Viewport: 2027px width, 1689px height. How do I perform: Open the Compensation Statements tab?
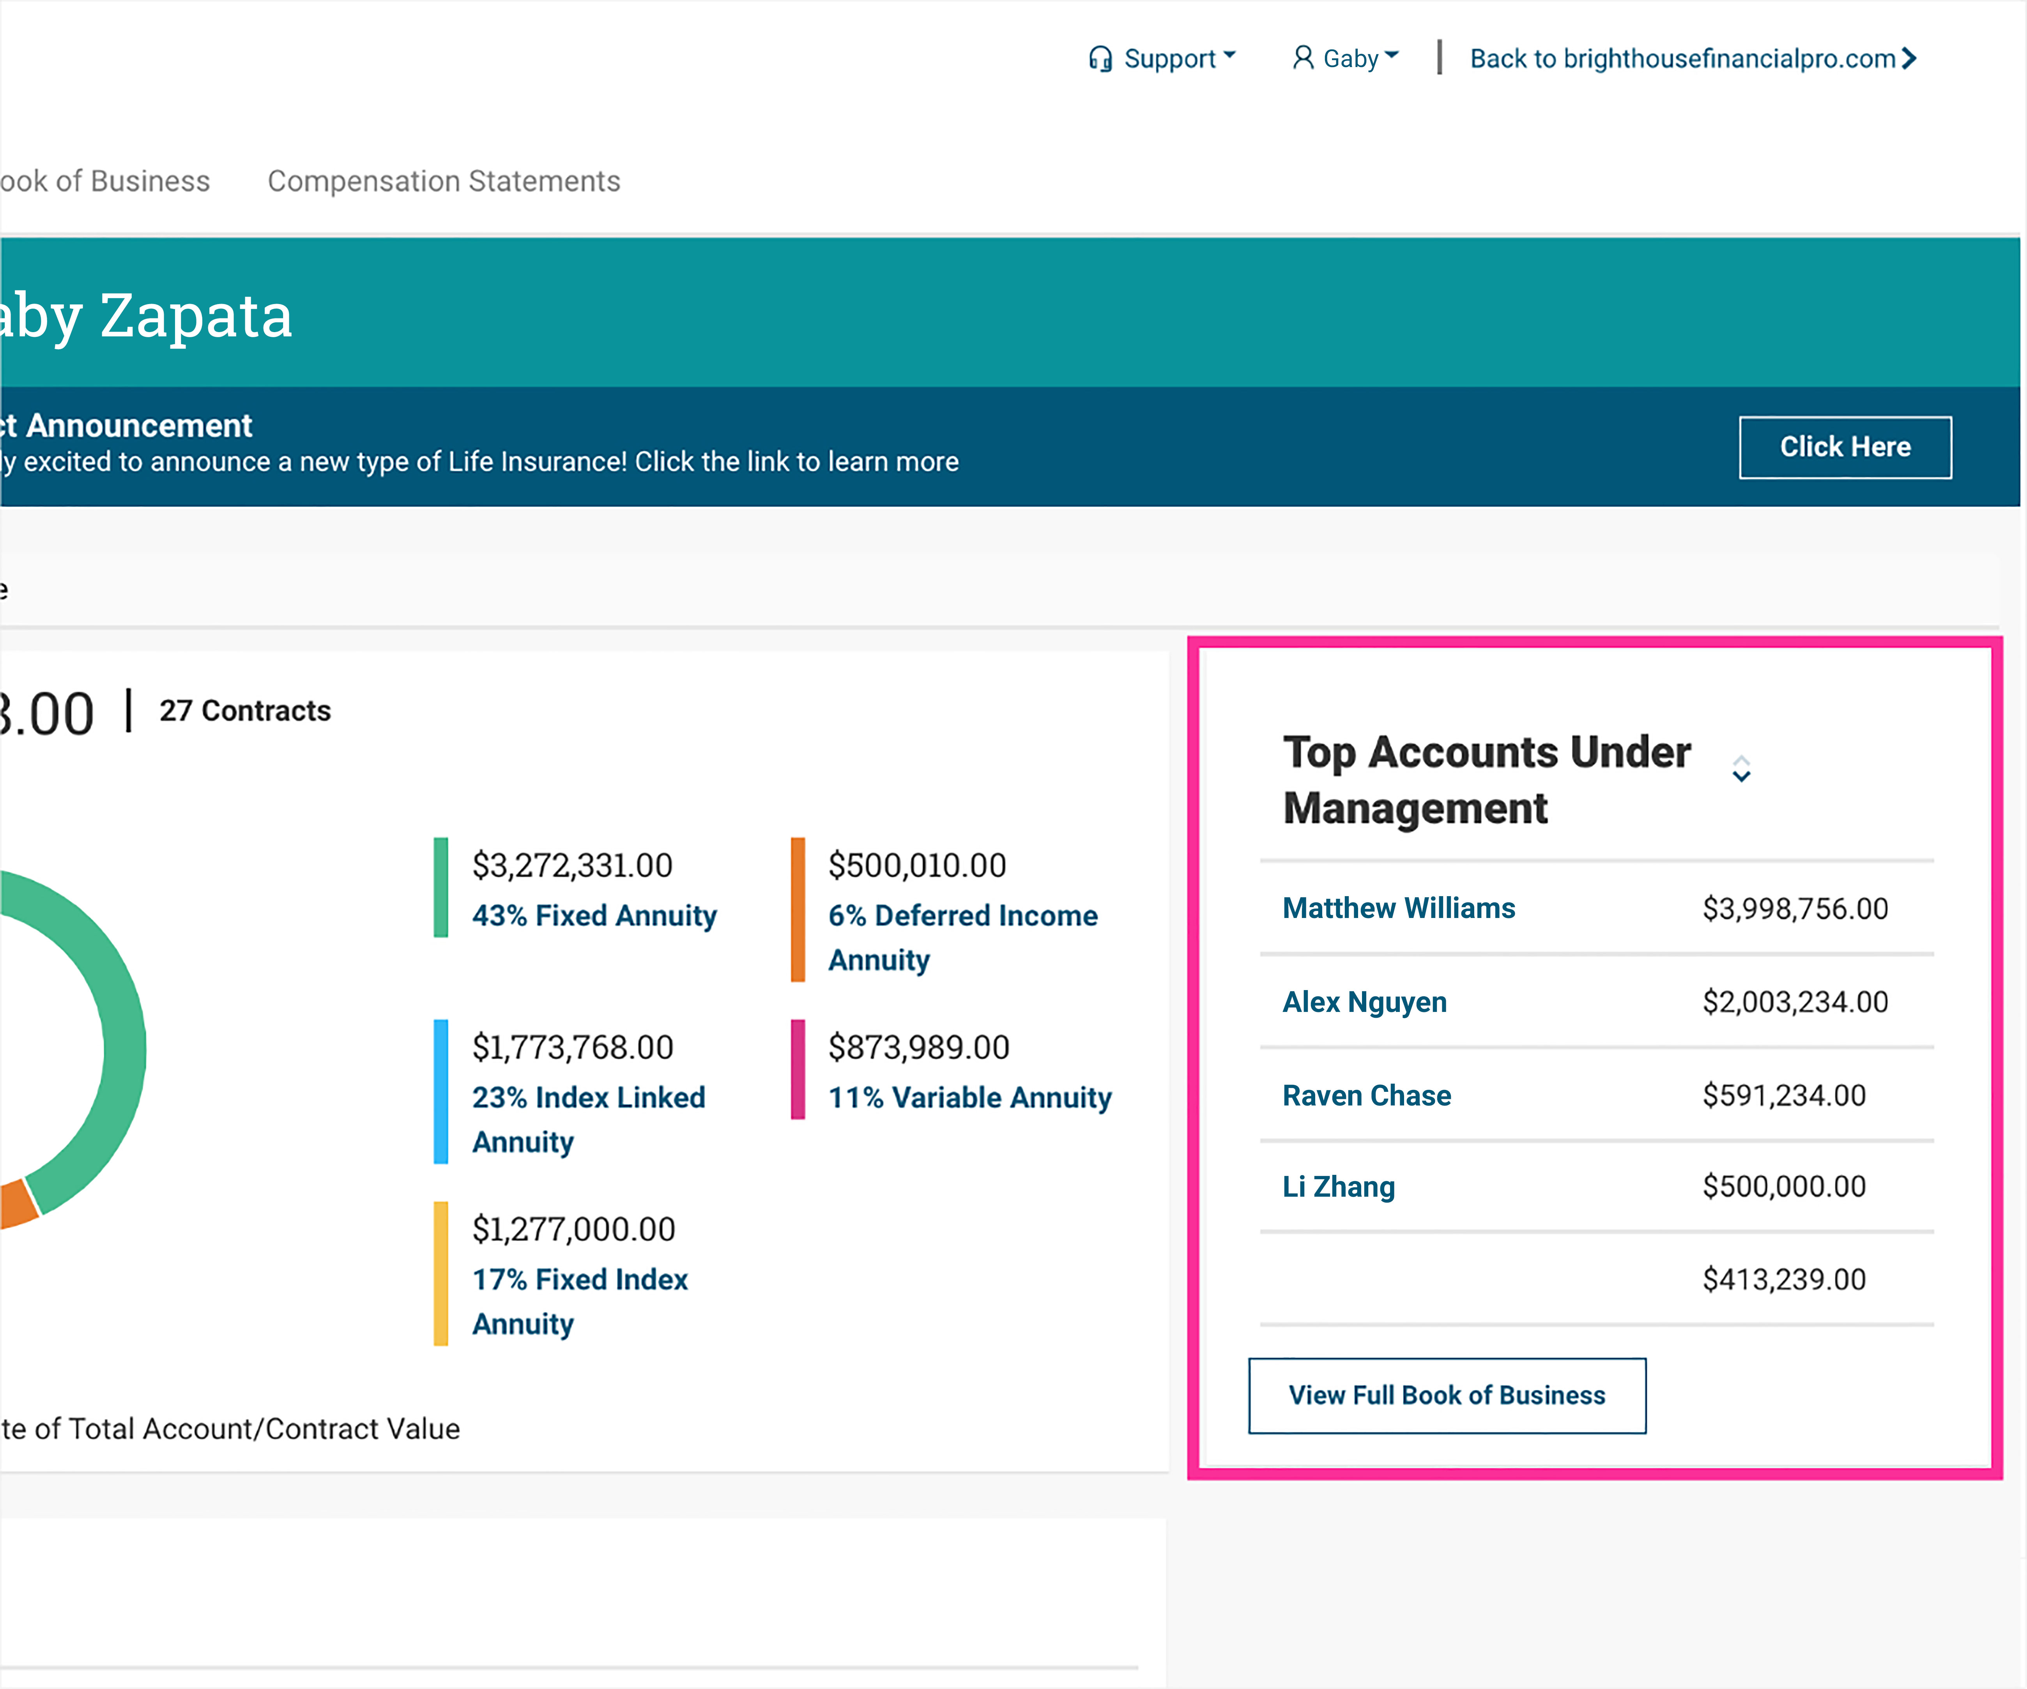tap(443, 180)
